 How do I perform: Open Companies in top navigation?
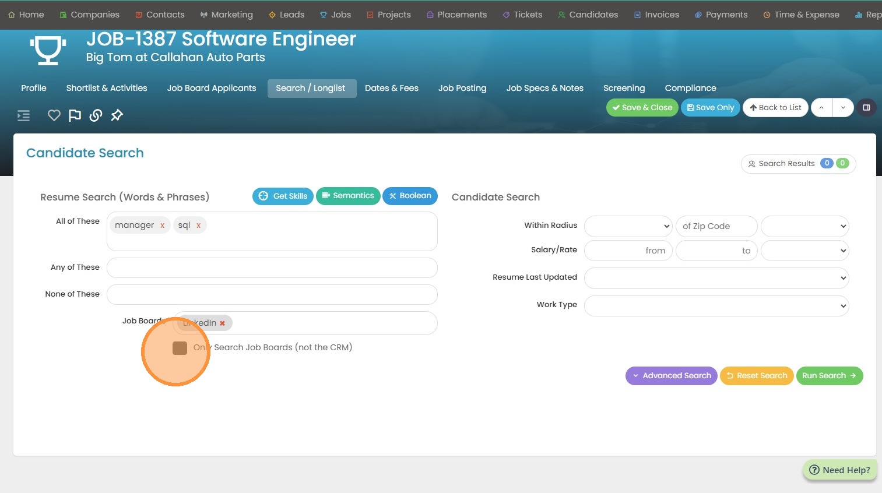click(x=89, y=15)
